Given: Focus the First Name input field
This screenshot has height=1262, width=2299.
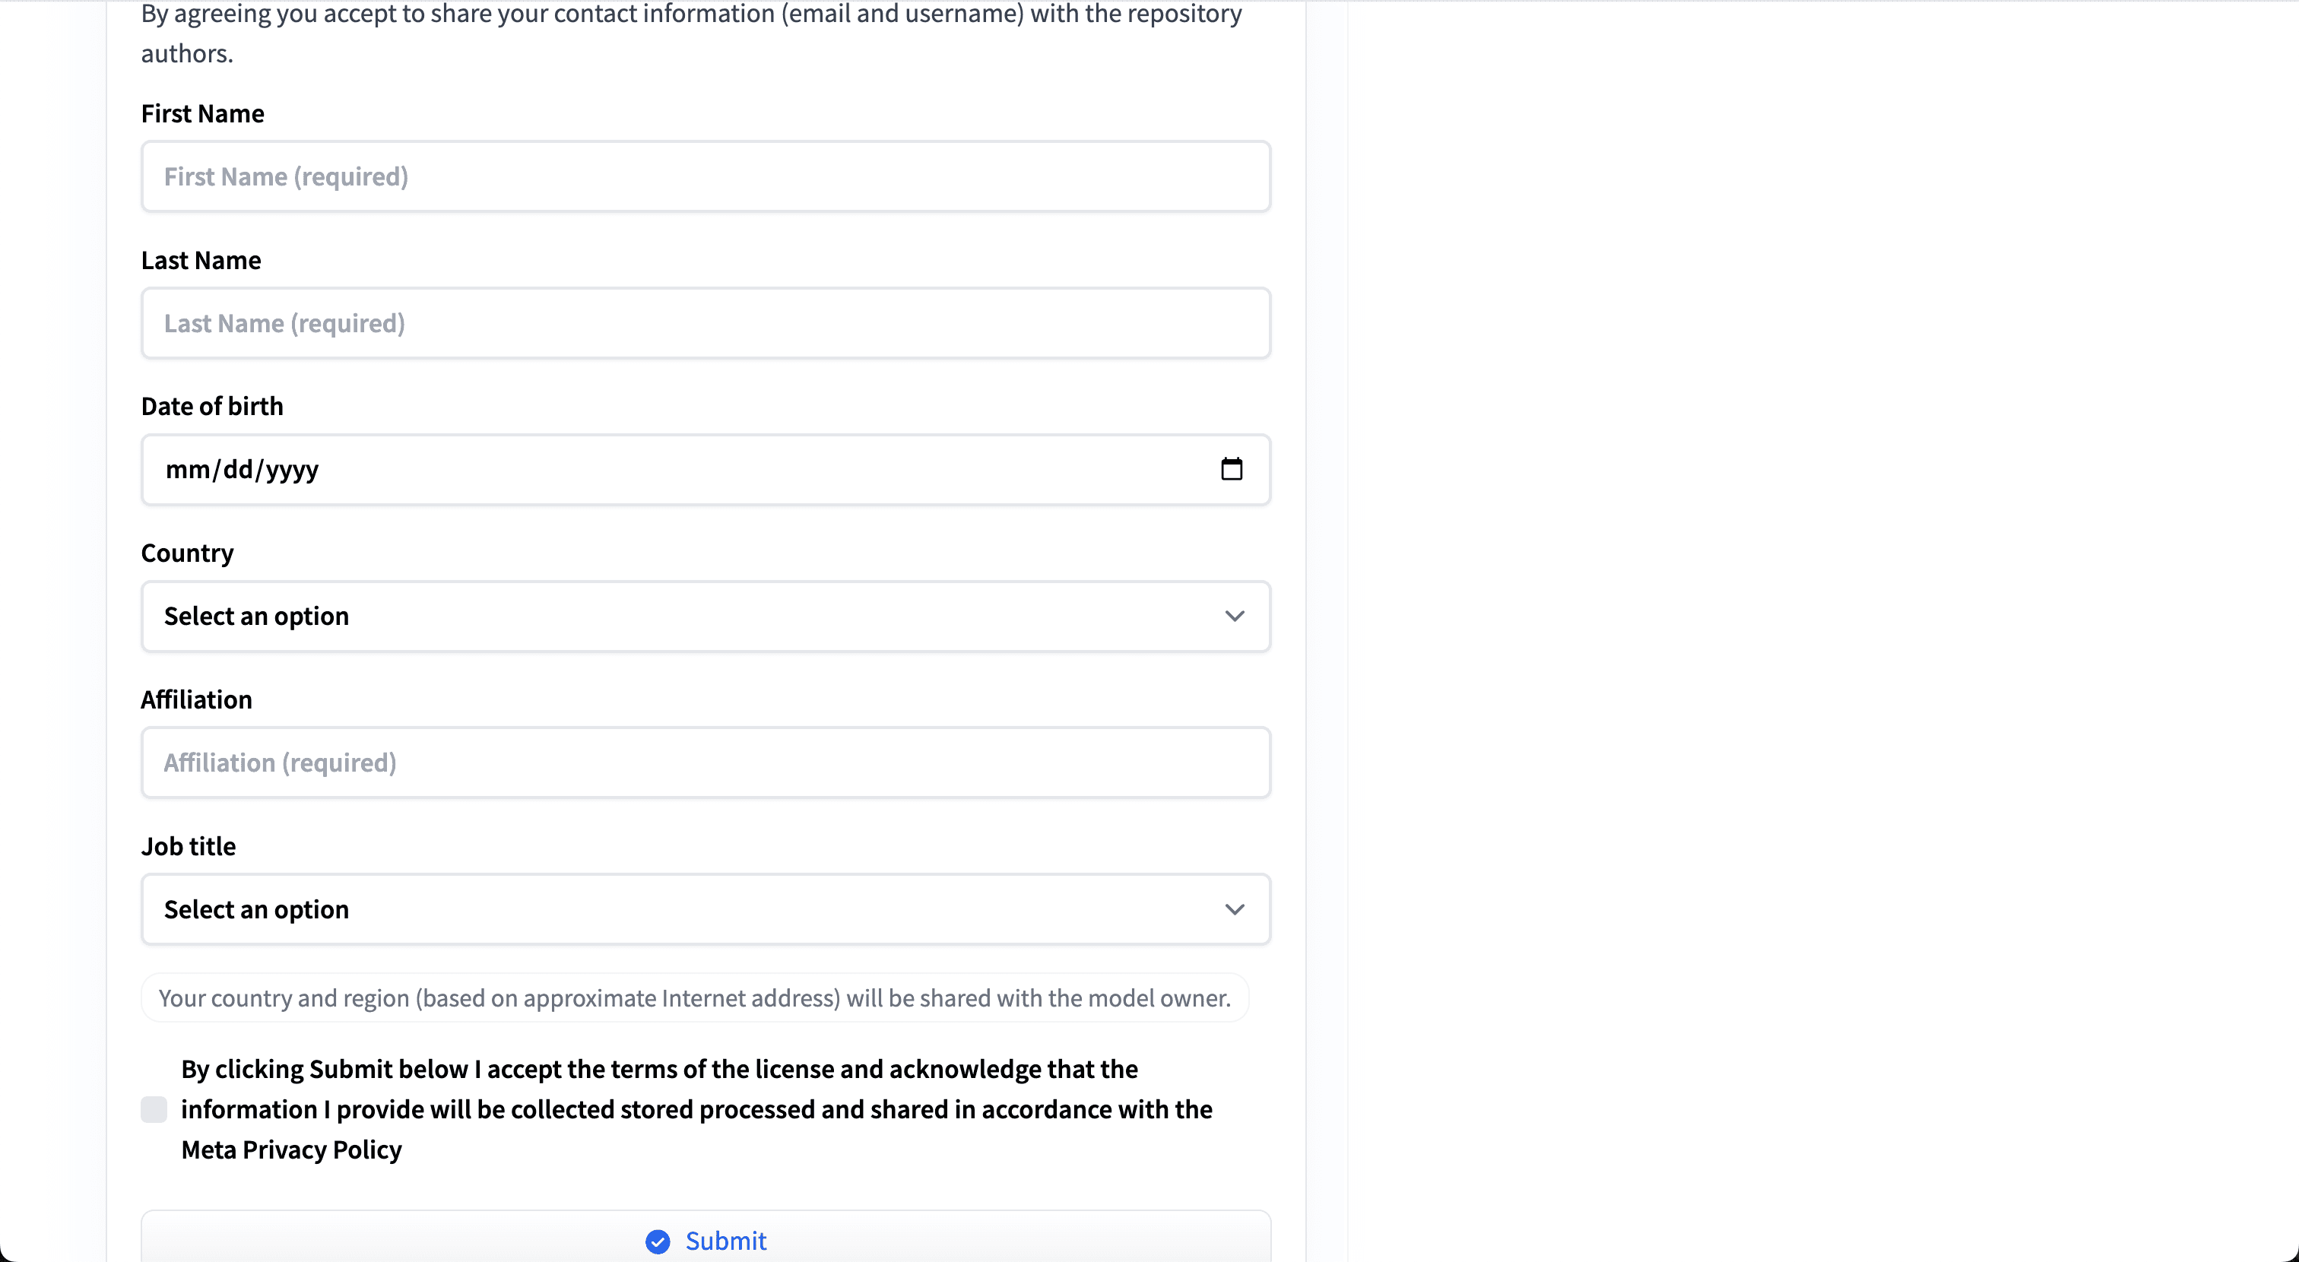Looking at the screenshot, I should (705, 176).
